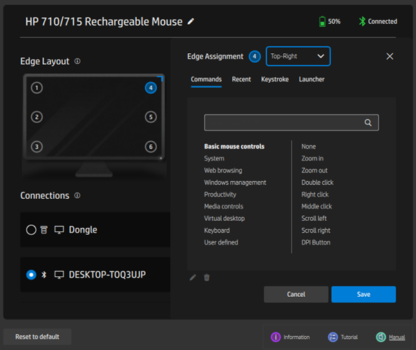Click the number 4 badge beside Edge Assignment
Viewport: 416px width, 350px height.
[254, 57]
